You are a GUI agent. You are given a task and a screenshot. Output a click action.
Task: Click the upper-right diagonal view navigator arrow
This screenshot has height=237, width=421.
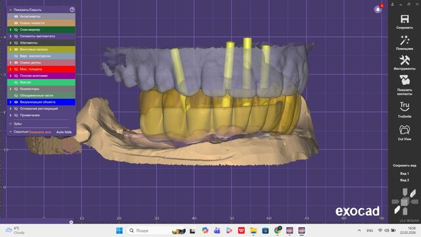413,193
